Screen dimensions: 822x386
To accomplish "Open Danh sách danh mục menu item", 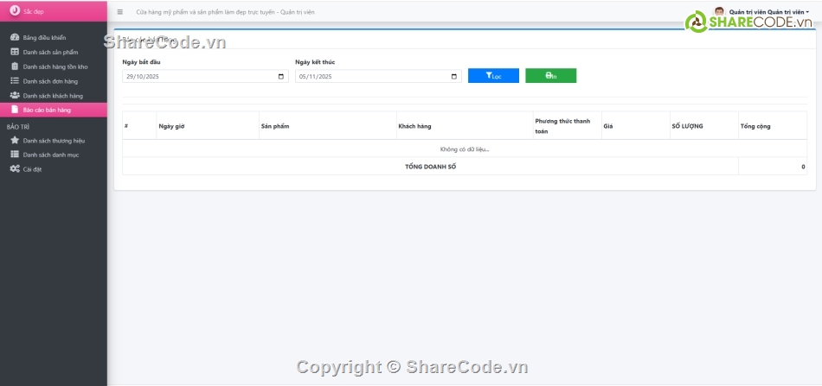I will coord(50,155).
